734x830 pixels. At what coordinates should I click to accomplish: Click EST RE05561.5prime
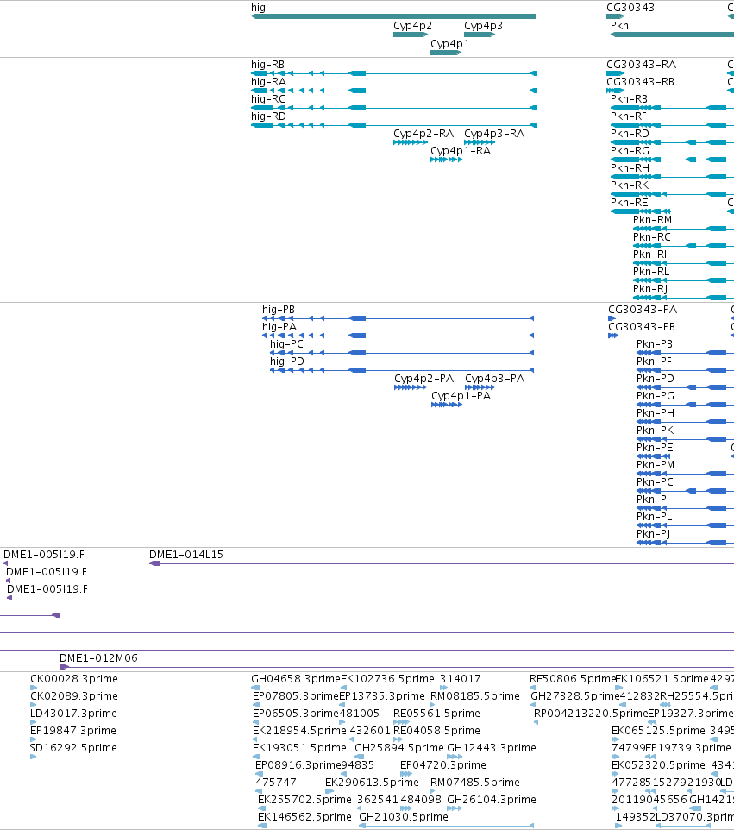coord(436,713)
